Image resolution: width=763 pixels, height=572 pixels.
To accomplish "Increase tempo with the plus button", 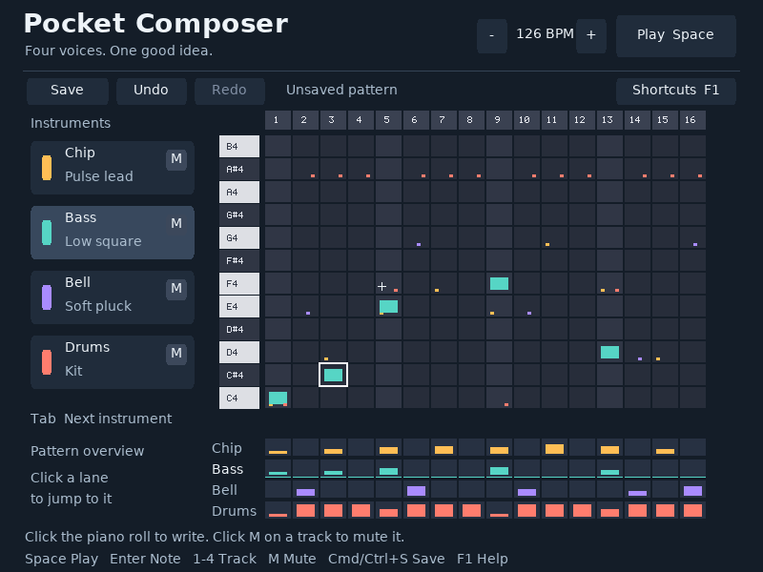I will click(x=590, y=35).
